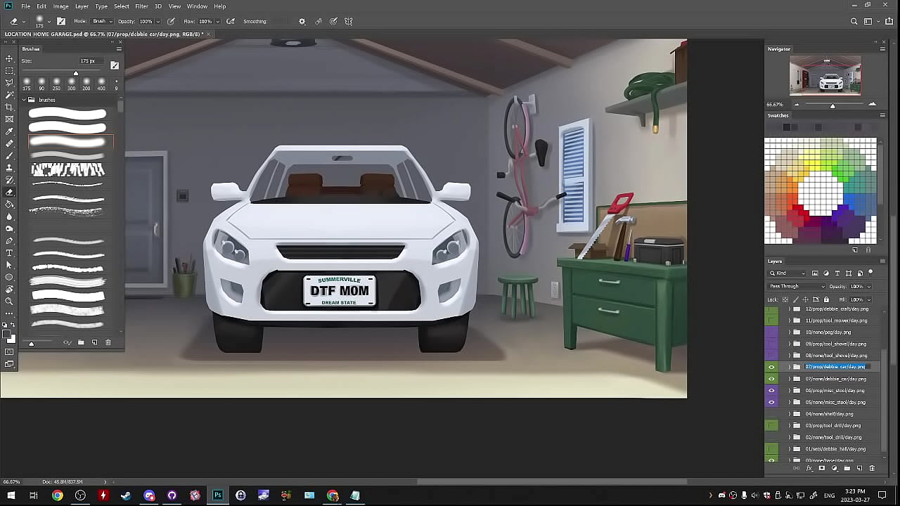Hide the 07/prop/debbie_car/day.png layer
Viewport: 900px width, 506px height.
(771, 367)
